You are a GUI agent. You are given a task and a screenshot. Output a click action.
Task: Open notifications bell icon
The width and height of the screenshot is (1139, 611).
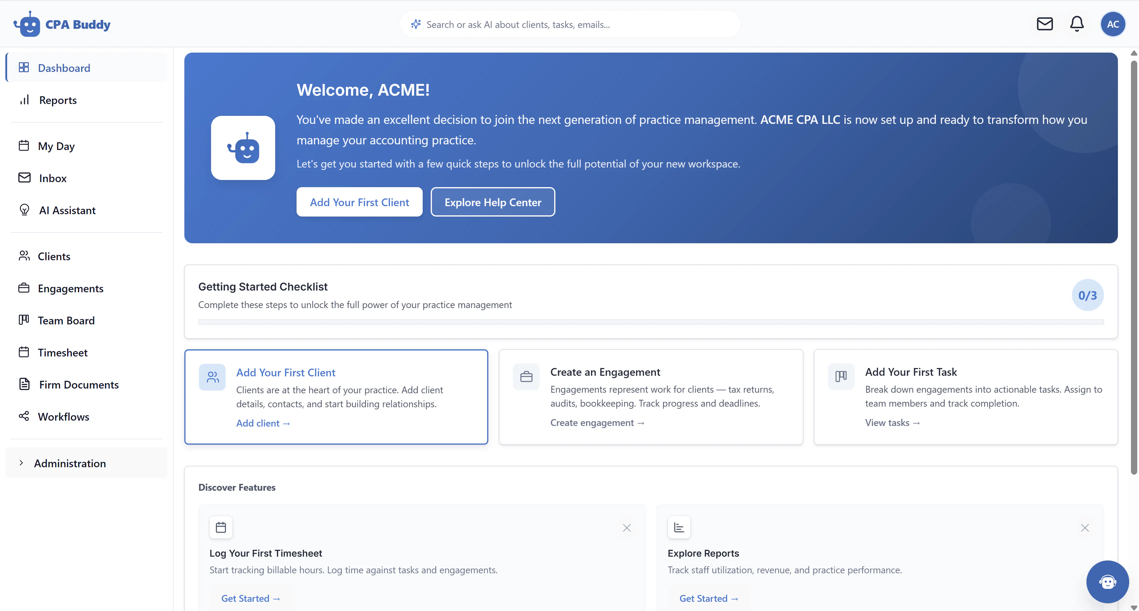pyautogui.click(x=1077, y=24)
